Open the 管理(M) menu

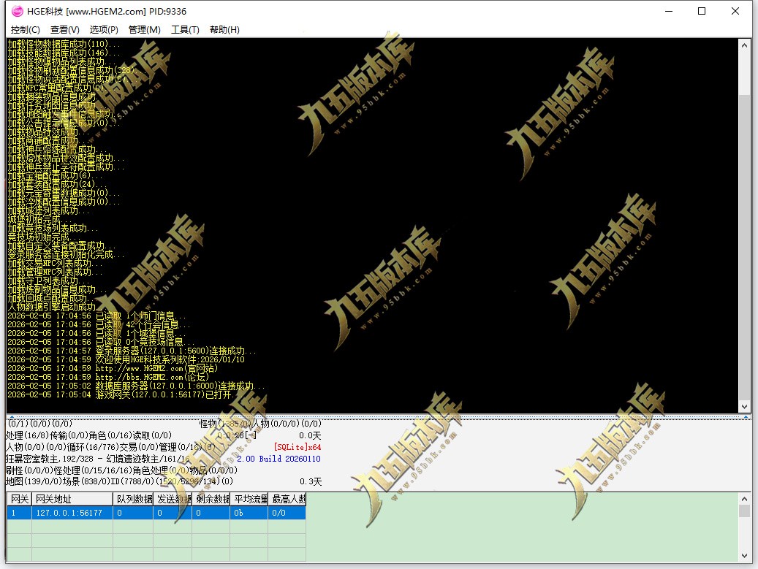(145, 30)
